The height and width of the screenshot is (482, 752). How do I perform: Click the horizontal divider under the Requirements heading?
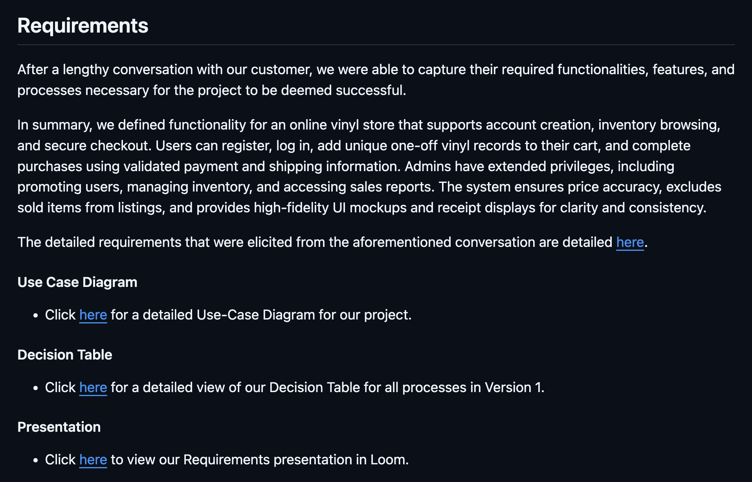376,45
